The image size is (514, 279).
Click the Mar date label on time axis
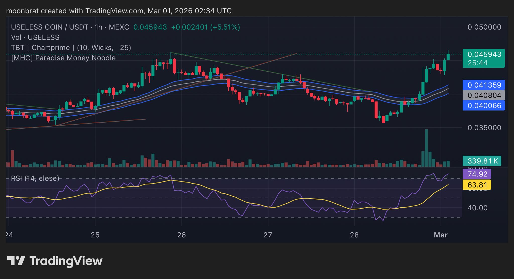click(x=441, y=235)
